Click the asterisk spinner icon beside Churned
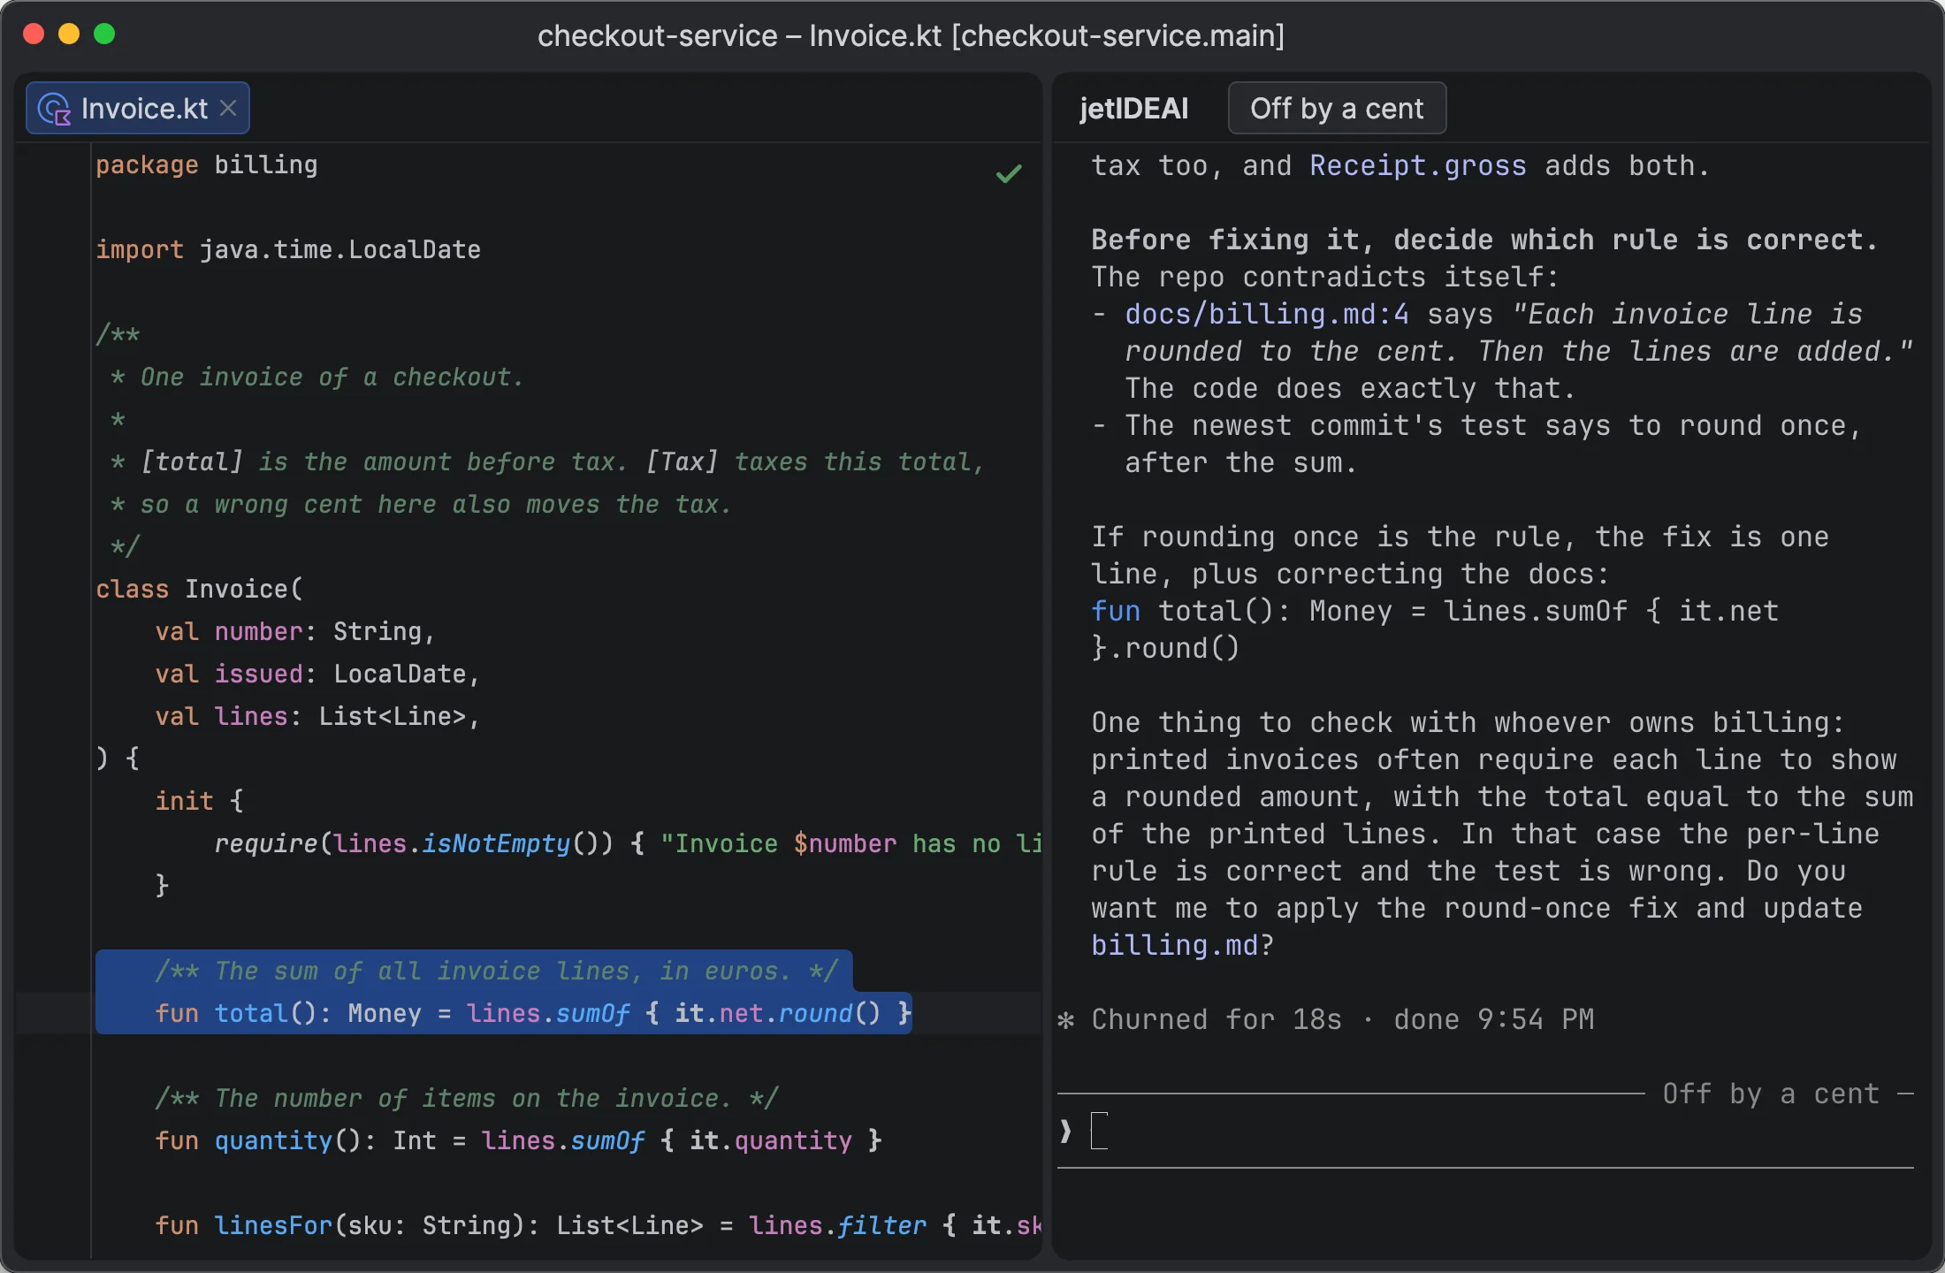The height and width of the screenshot is (1273, 1945). coord(1066,1020)
